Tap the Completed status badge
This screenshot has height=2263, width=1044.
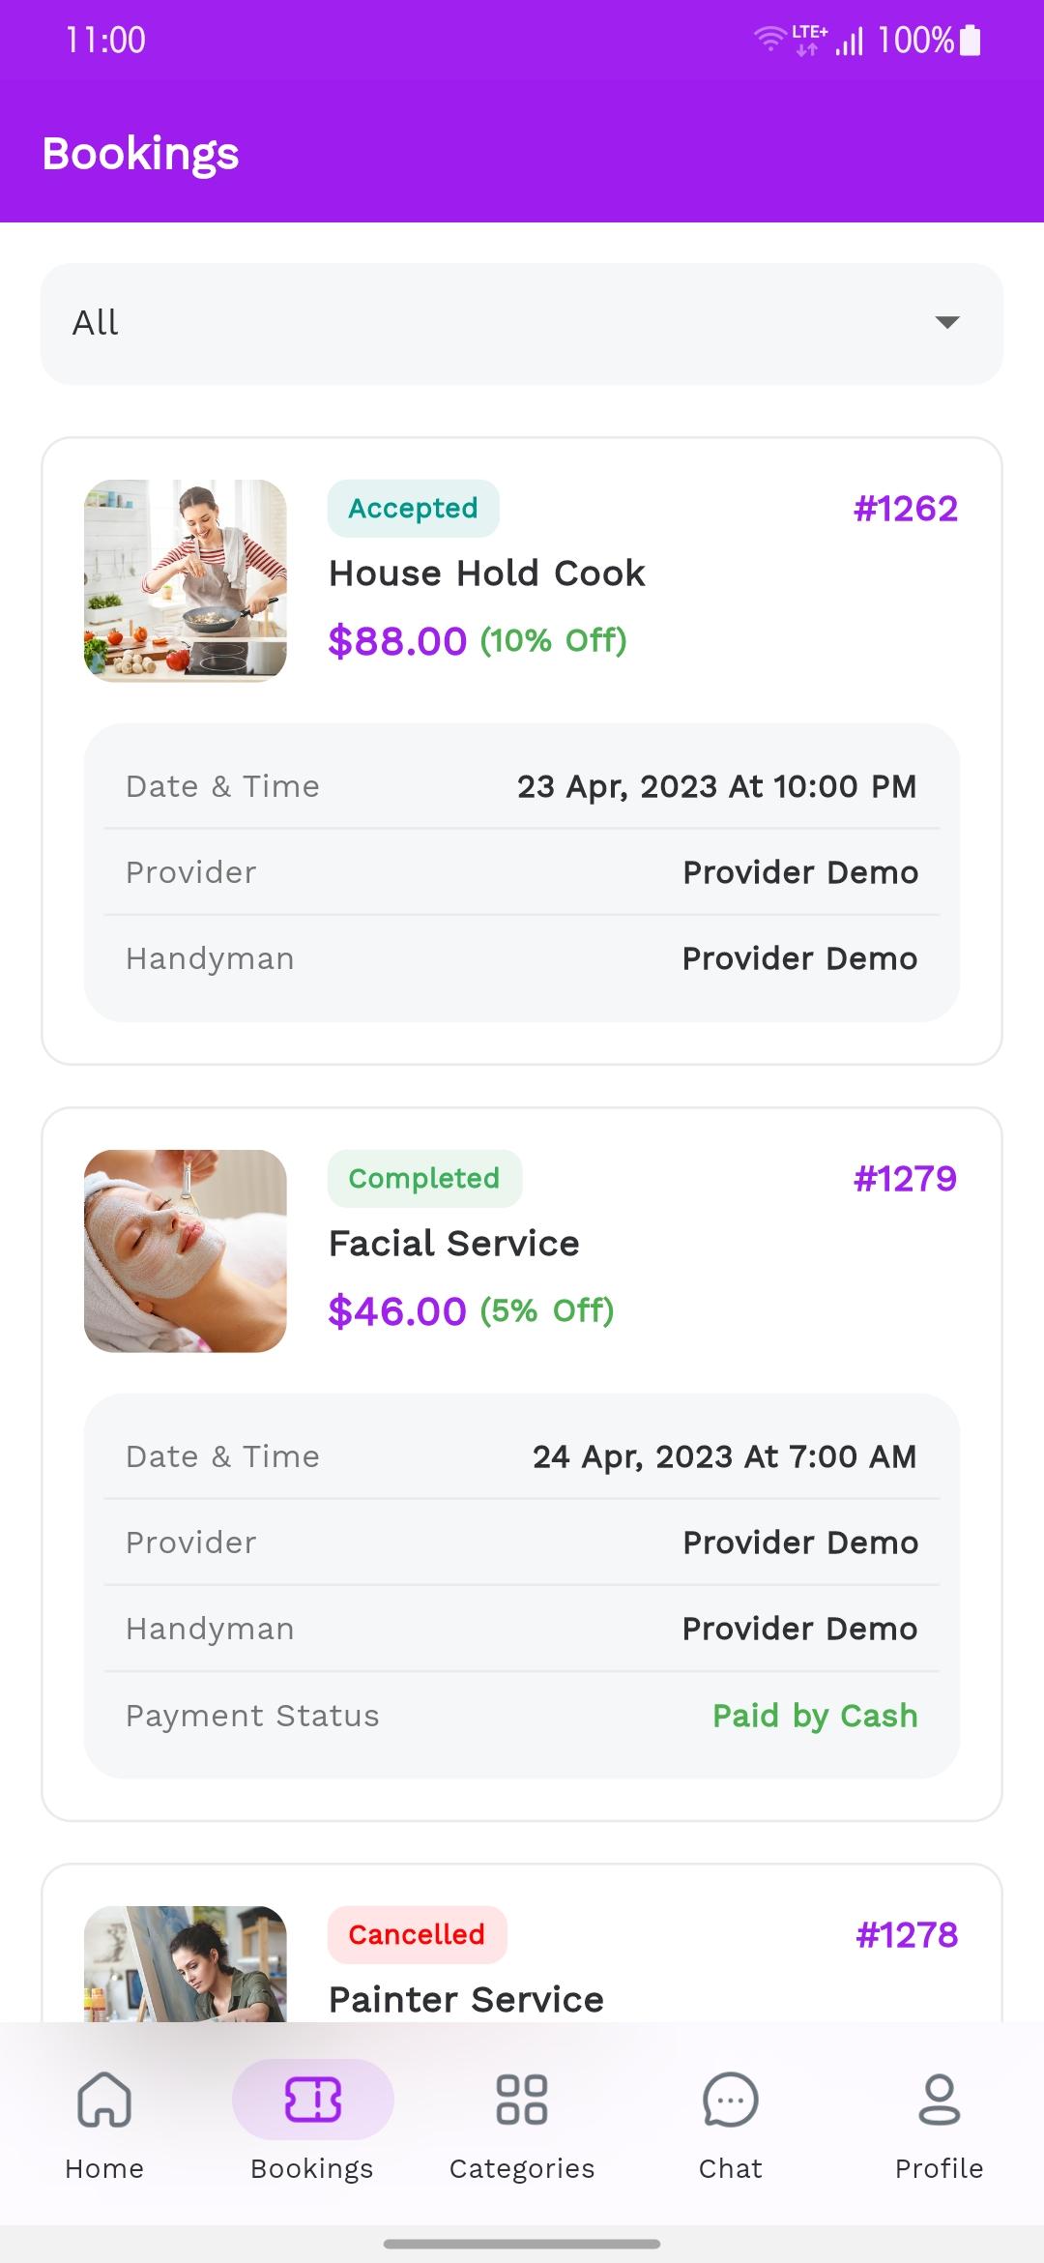425,1179
